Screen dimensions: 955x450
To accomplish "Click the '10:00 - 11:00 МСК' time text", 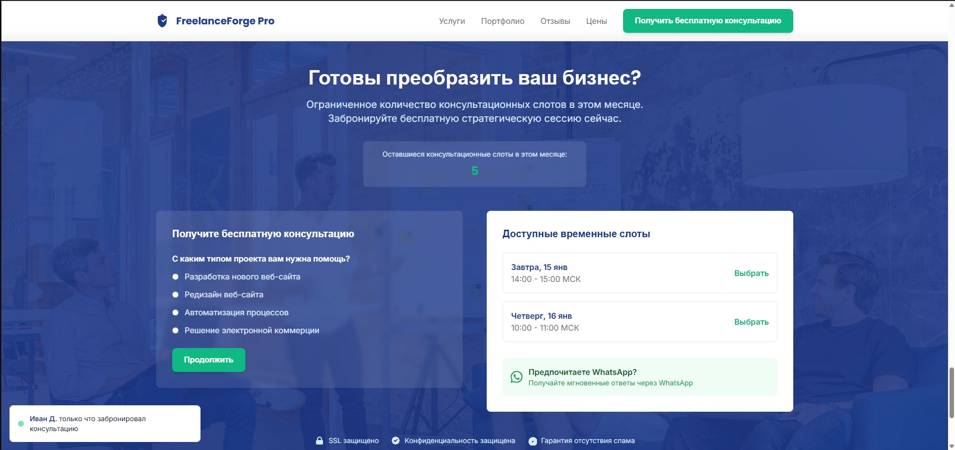I will (545, 328).
